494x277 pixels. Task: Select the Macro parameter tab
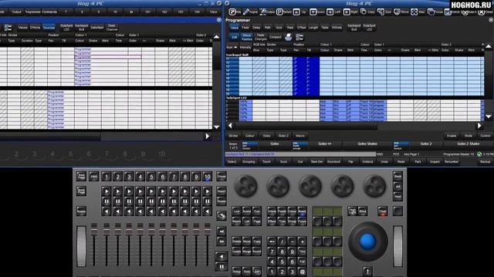coord(300,135)
